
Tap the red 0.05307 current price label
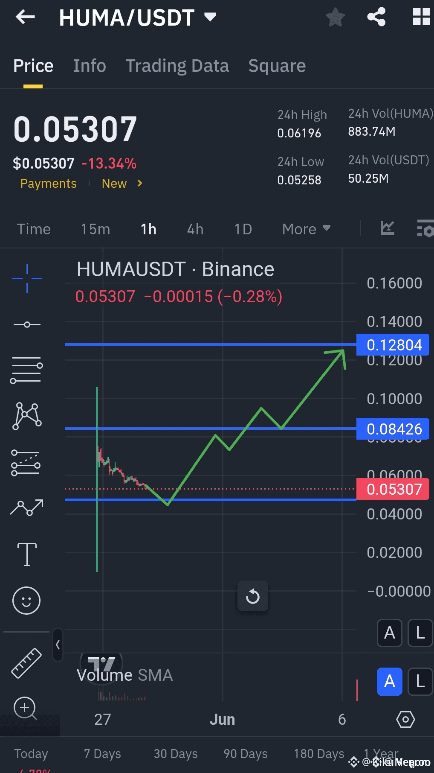(393, 489)
